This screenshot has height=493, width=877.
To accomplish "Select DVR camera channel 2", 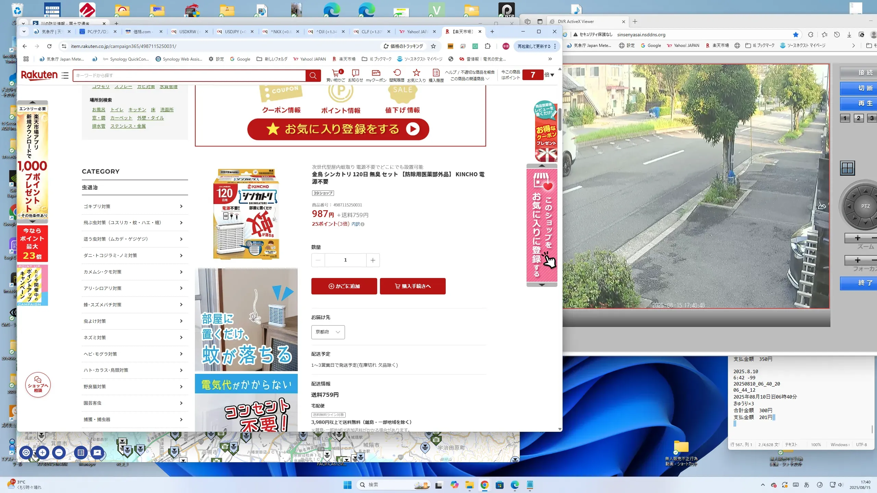I will [x=859, y=118].
